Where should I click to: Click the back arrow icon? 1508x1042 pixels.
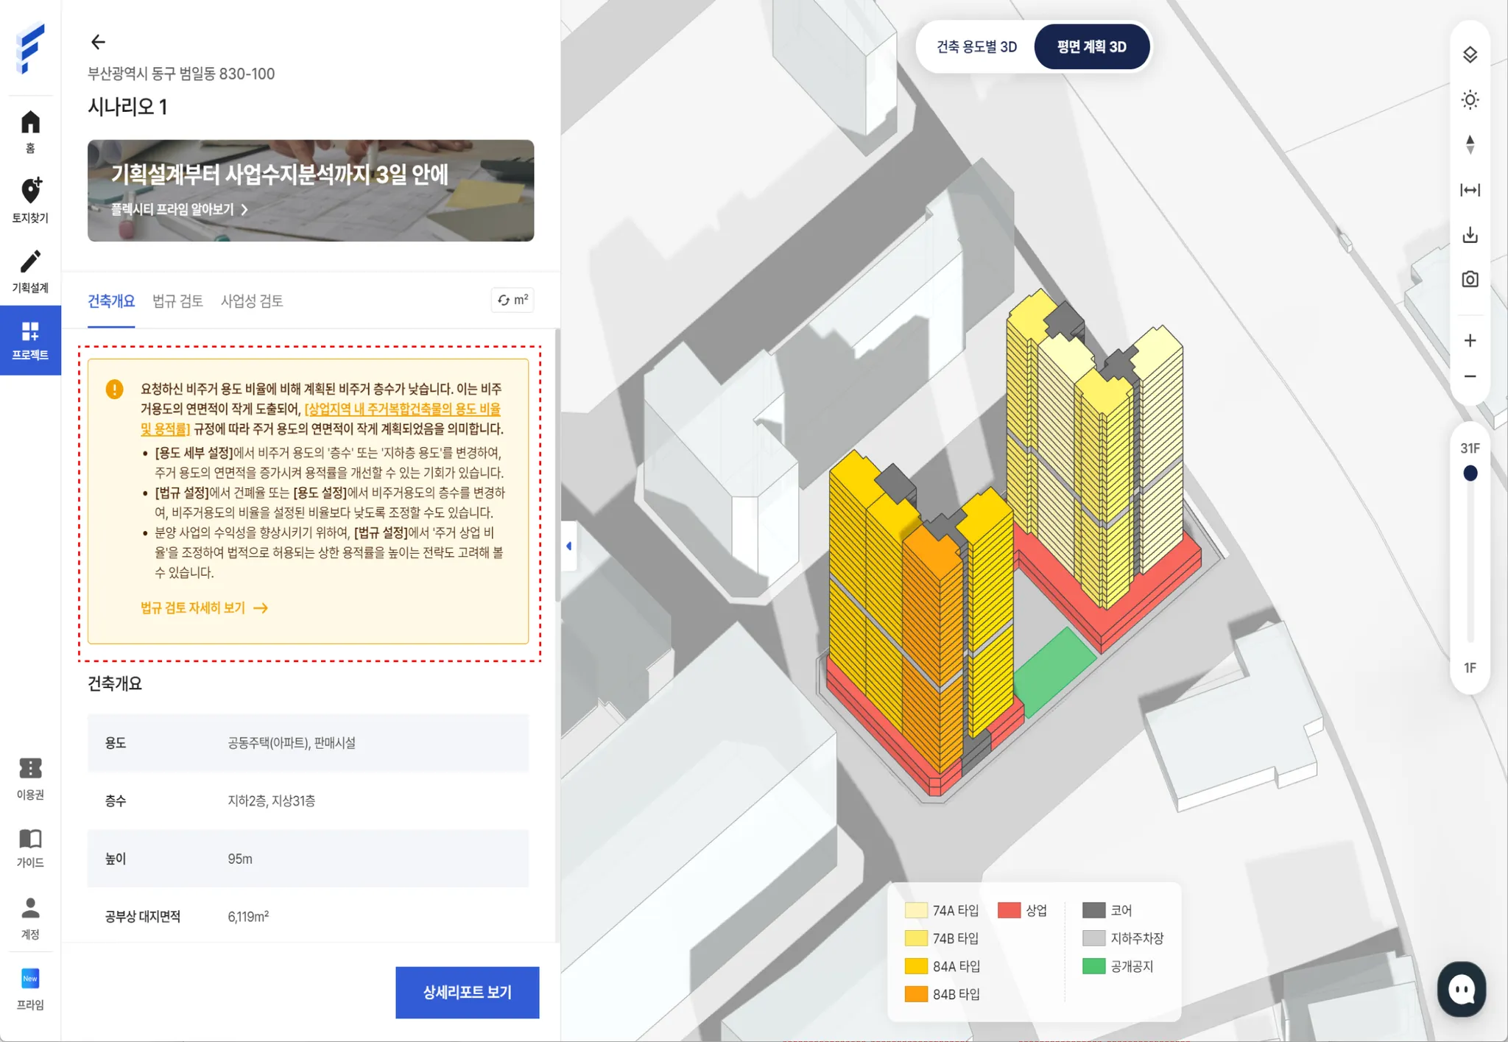pos(98,42)
